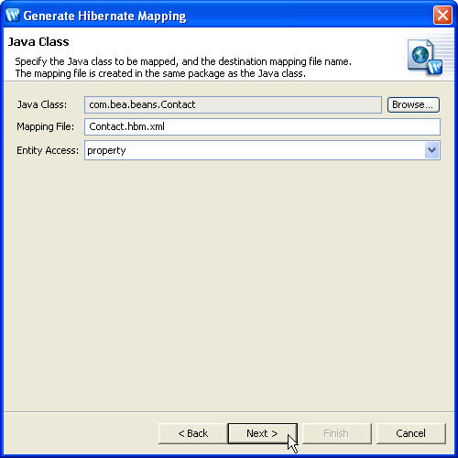Click the 'Java Class:' field label
This screenshot has width=458, height=458.
[x=41, y=104]
